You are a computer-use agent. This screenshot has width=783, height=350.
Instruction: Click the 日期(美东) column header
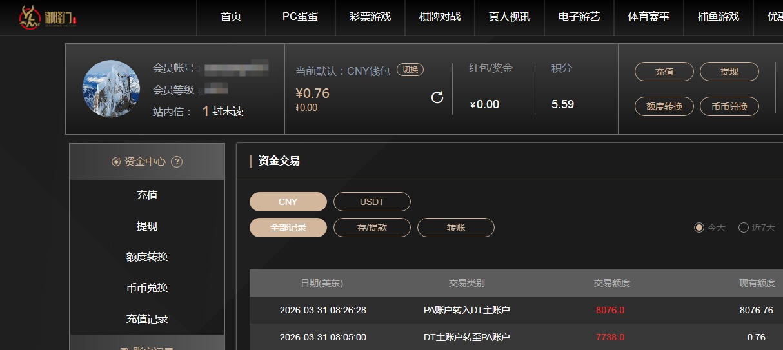[322, 283]
